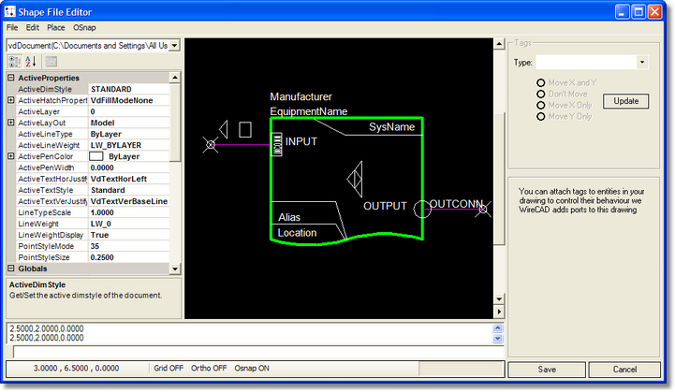Viewport: 675px width, 392px height.
Task: Click the Shape File Editor title icon
Action: click(11, 11)
